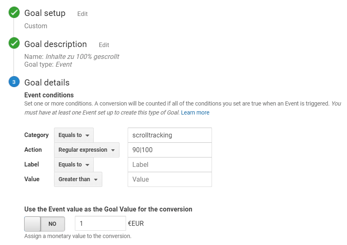Click the Category field containing scrolltracking

(169, 135)
